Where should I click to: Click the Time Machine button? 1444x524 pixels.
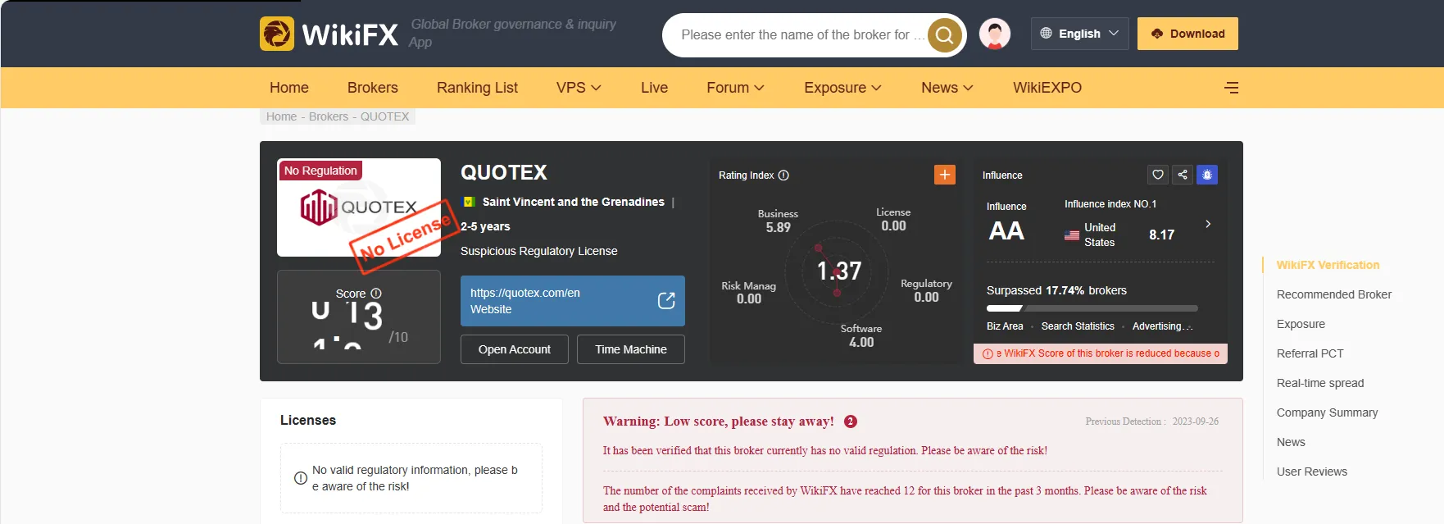[x=631, y=349]
